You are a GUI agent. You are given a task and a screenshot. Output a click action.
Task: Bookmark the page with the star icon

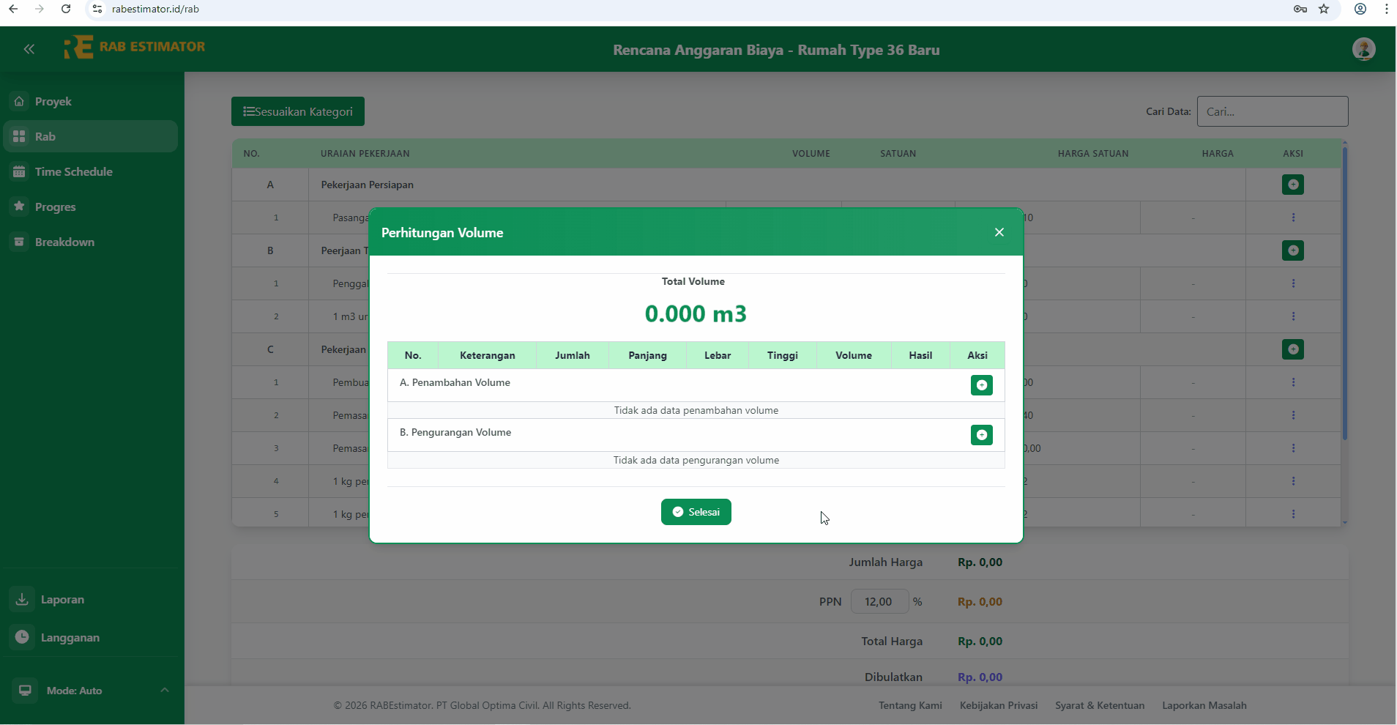click(1325, 9)
